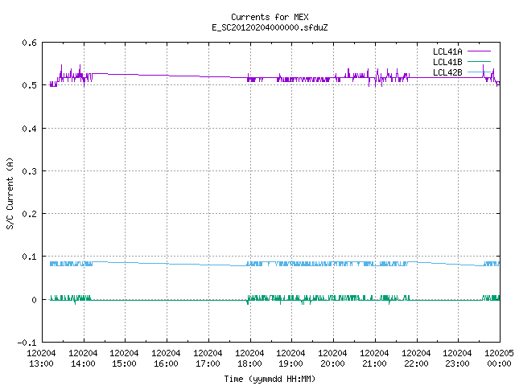Click the 0.2 y-axis tick label
Screen dimensions: 515x386
coord(29,214)
